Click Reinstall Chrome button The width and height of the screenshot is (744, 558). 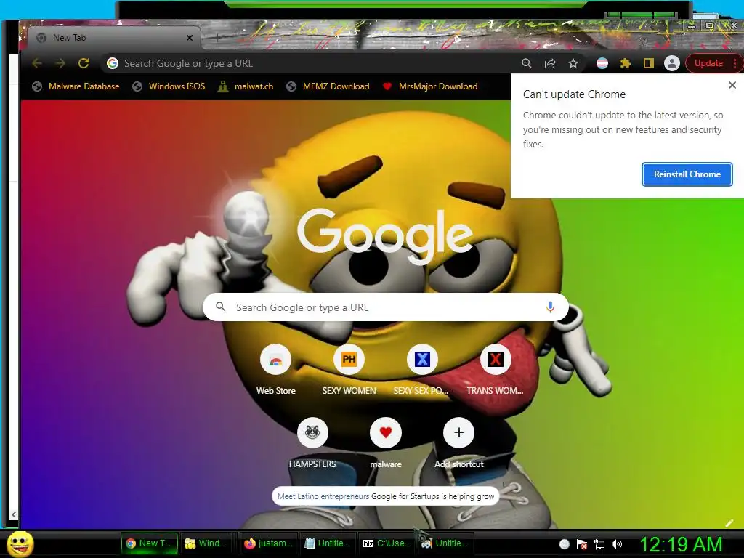point(687,174)
